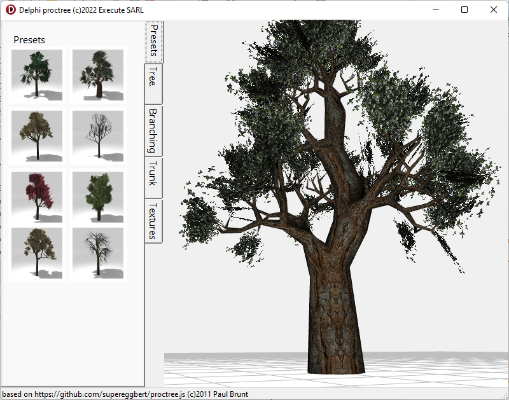Select the dark green tree preset thumbnail
The image size is (509, 400).
coord(37,75)
